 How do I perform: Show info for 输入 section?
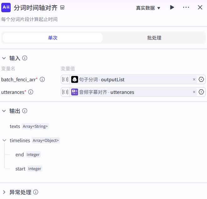click(25, 58)
